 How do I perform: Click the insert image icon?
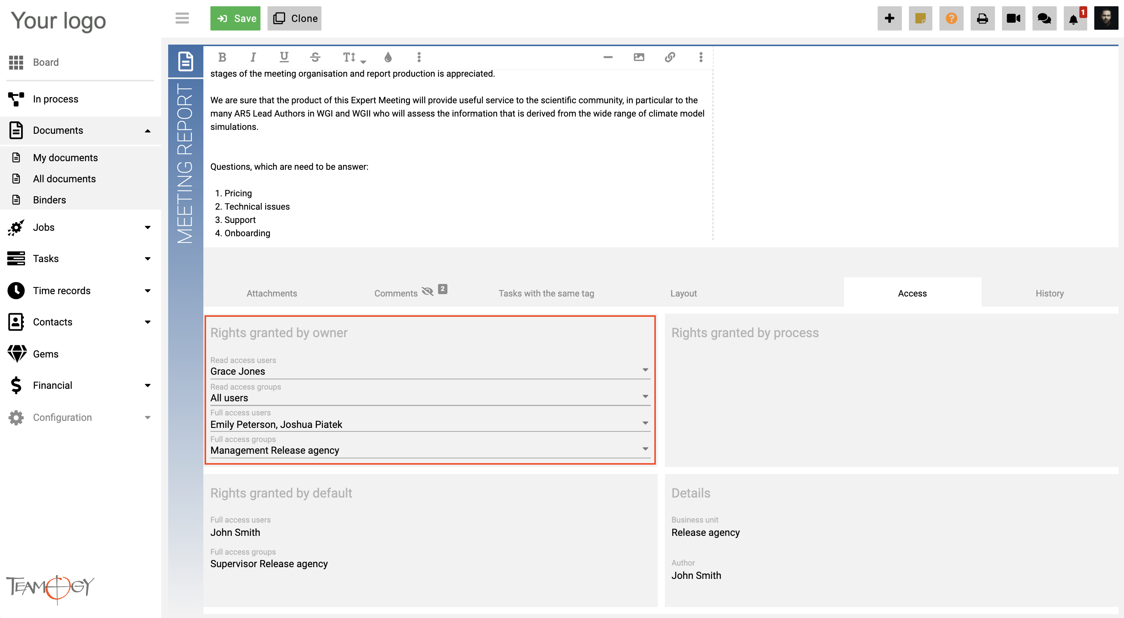(x=639, y=57)
